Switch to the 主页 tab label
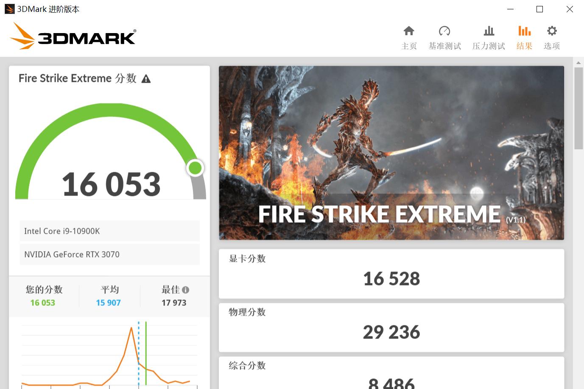This screenshot has height=389, width=584. click(409, 46)
